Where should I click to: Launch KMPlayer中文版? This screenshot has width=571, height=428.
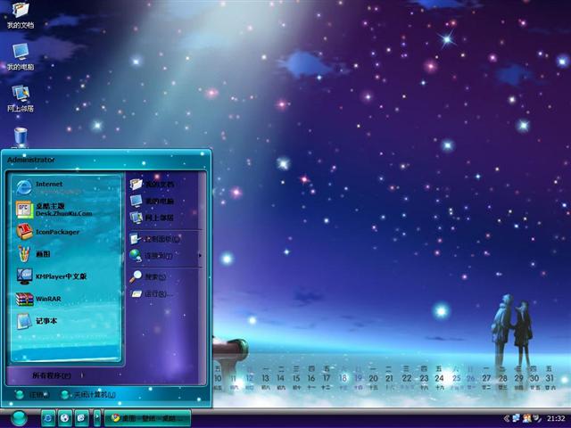coord(65,276)
